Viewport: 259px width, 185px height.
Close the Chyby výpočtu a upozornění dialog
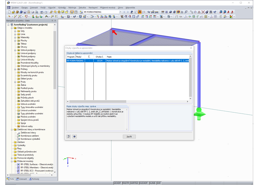(191, 48)
